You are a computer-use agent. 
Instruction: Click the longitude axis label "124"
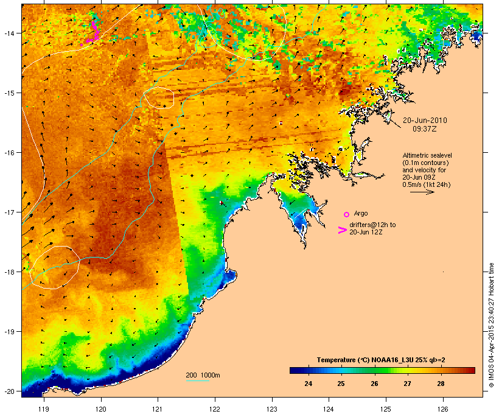click(329, 409)
